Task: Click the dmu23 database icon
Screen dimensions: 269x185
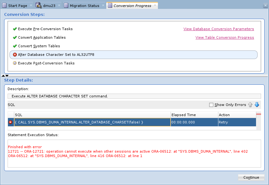Action: (38, 5)
